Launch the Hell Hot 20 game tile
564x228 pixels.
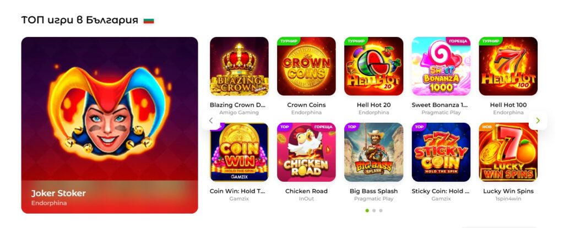coord(374,66)
